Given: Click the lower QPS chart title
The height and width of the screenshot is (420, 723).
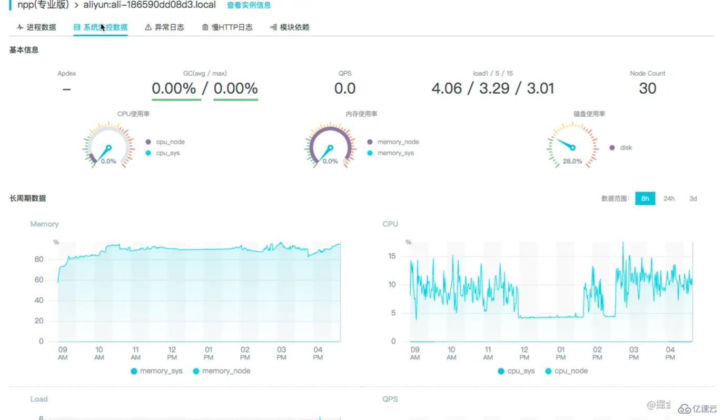Looking at the screenshot, I should pos(390,399).
